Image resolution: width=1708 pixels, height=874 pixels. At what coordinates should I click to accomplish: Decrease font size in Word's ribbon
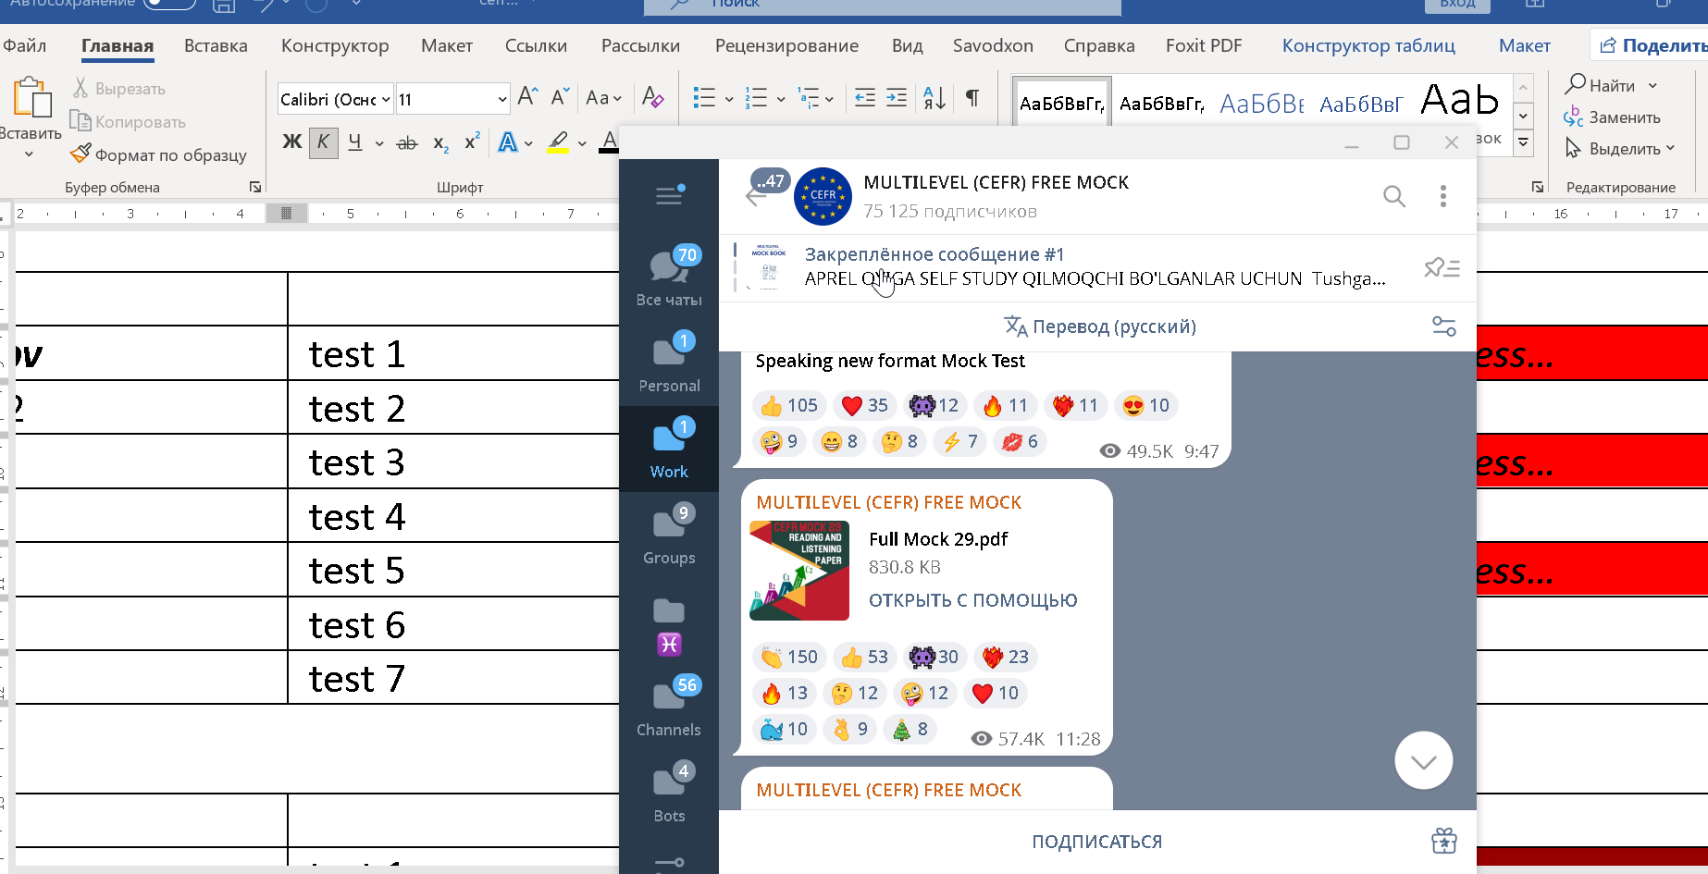560,97
